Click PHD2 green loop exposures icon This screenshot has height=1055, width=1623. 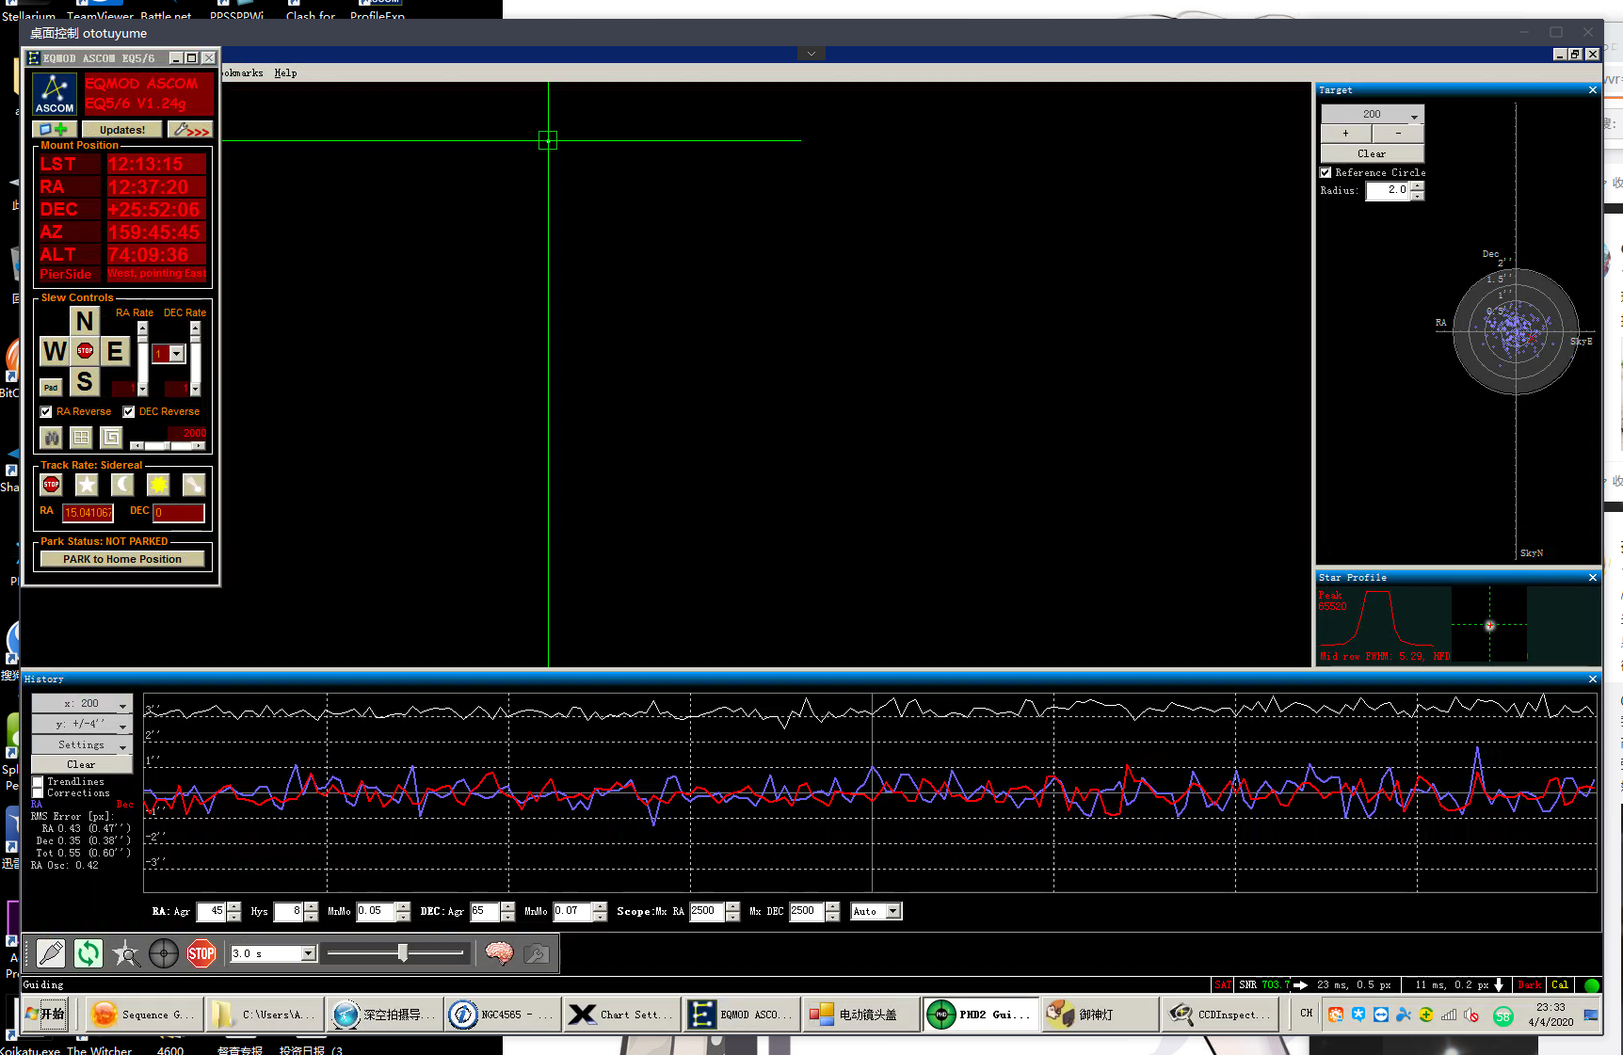[x=88, y=953]
